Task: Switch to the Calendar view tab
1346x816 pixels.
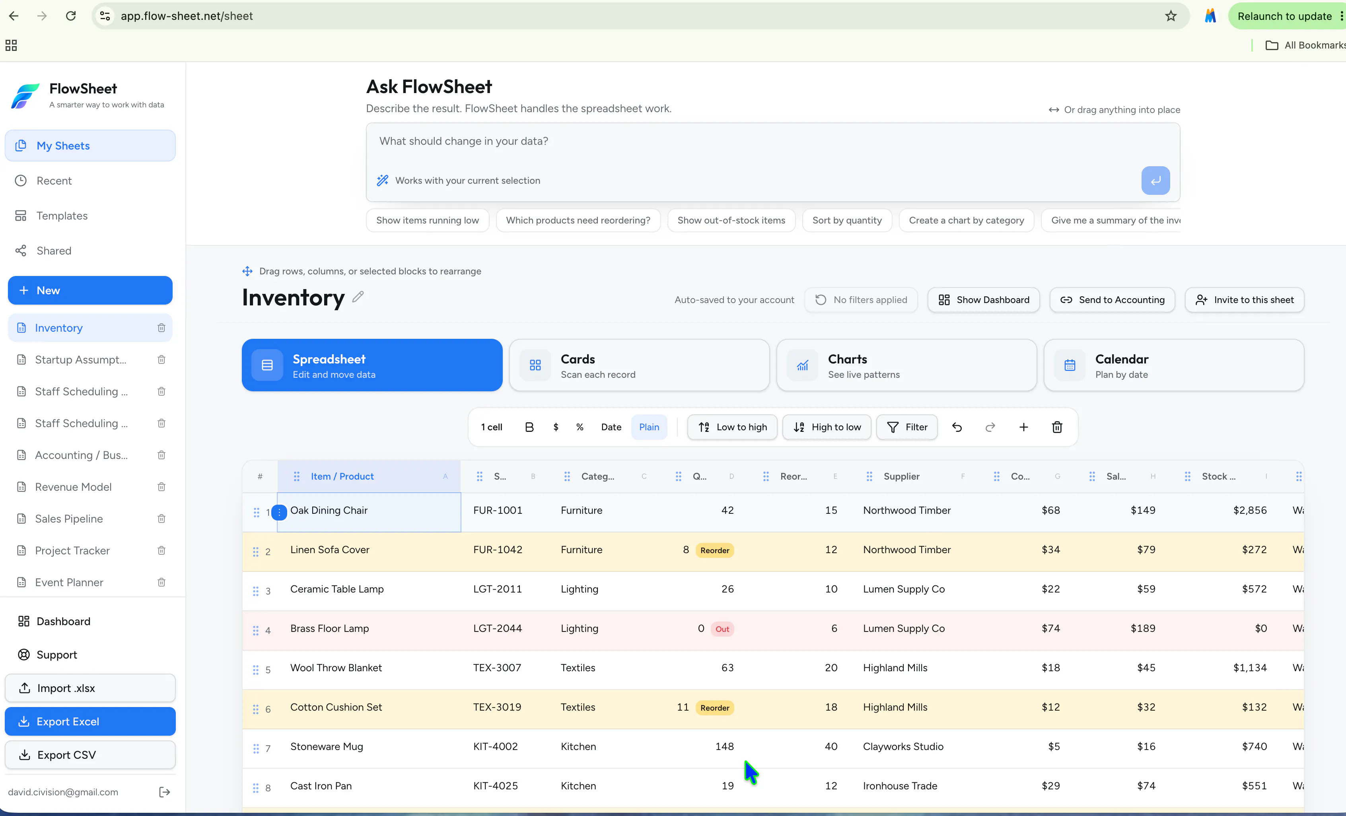Action: [x=1173, y=365]
